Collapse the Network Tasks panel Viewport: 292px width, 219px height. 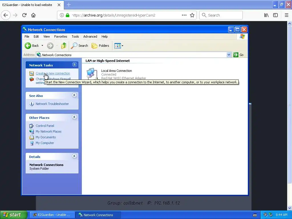pos(74,65)
